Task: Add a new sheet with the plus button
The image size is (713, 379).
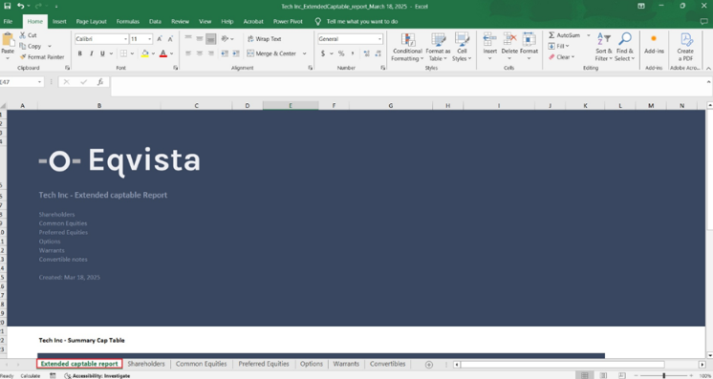Action: [x=428, y=365]
